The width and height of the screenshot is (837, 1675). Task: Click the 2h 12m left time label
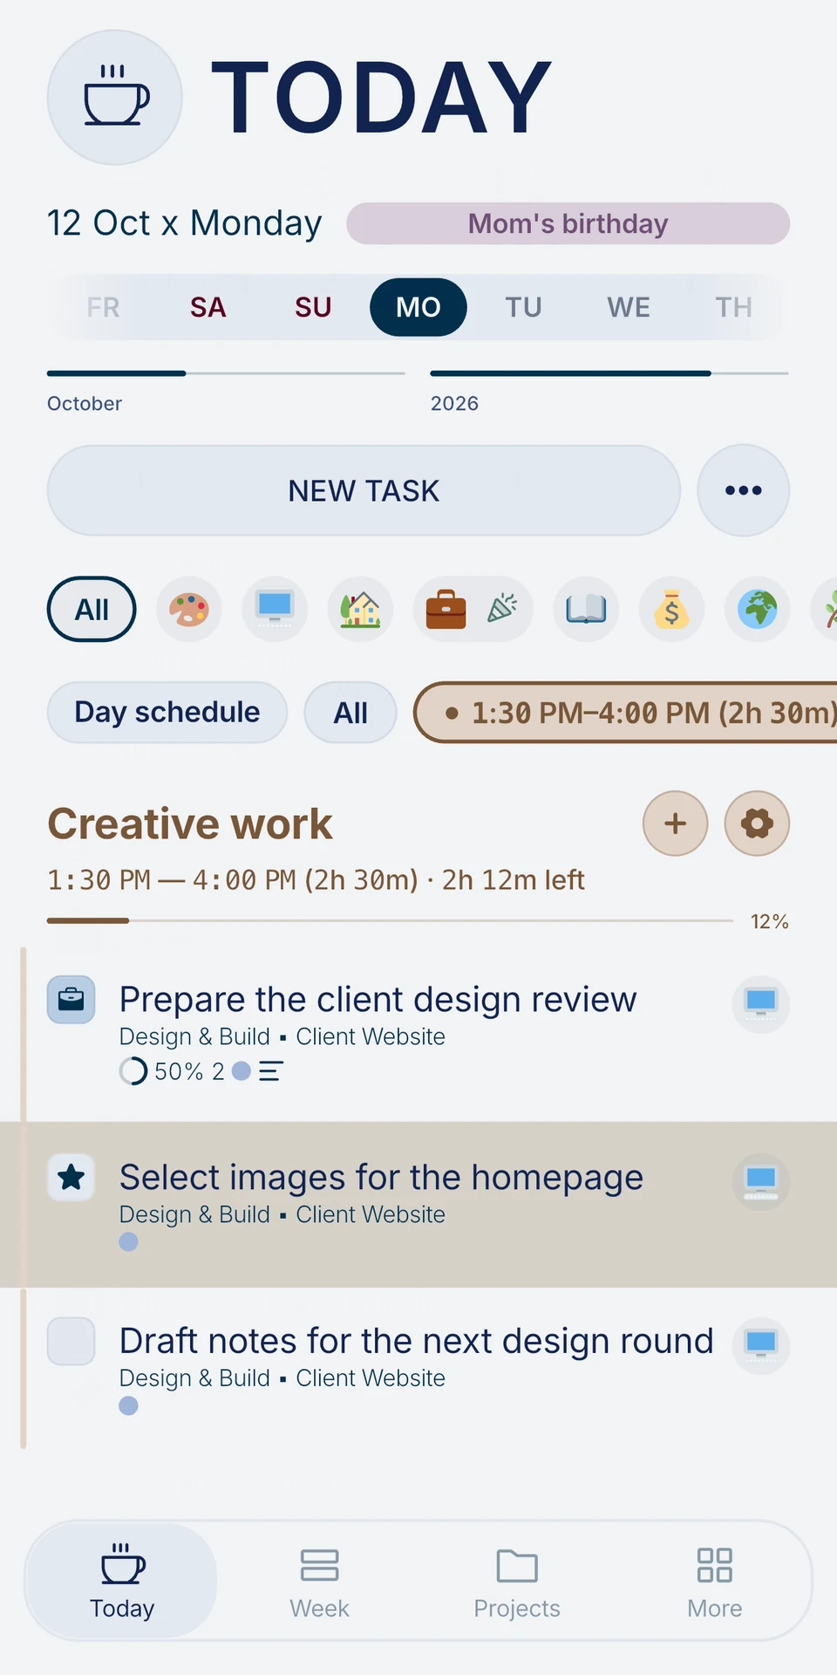pyautogui.click(x=513, y=879)
